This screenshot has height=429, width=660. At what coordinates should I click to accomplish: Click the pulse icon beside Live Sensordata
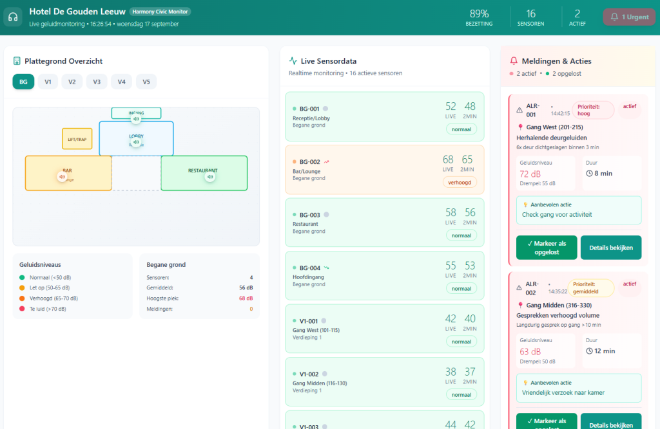(293, 61)
